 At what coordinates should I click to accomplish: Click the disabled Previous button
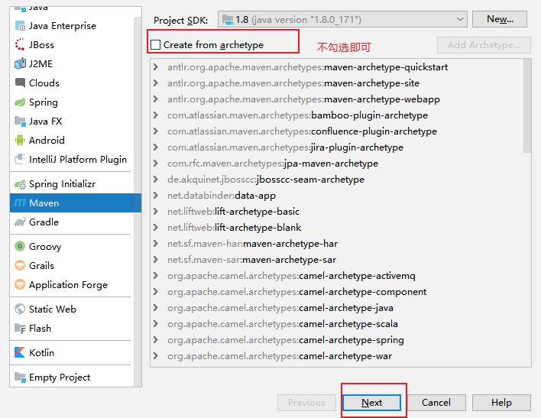point(306,403)
